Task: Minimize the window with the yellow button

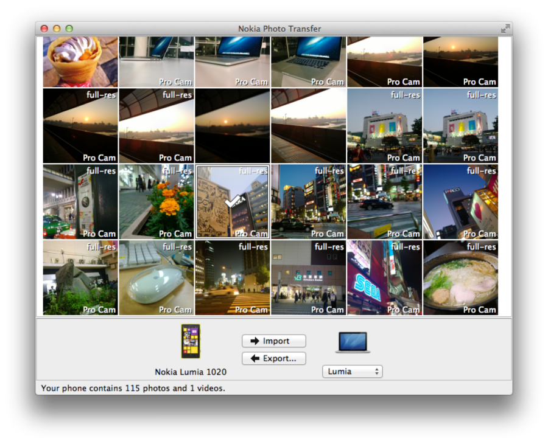Action: point(57,29)
